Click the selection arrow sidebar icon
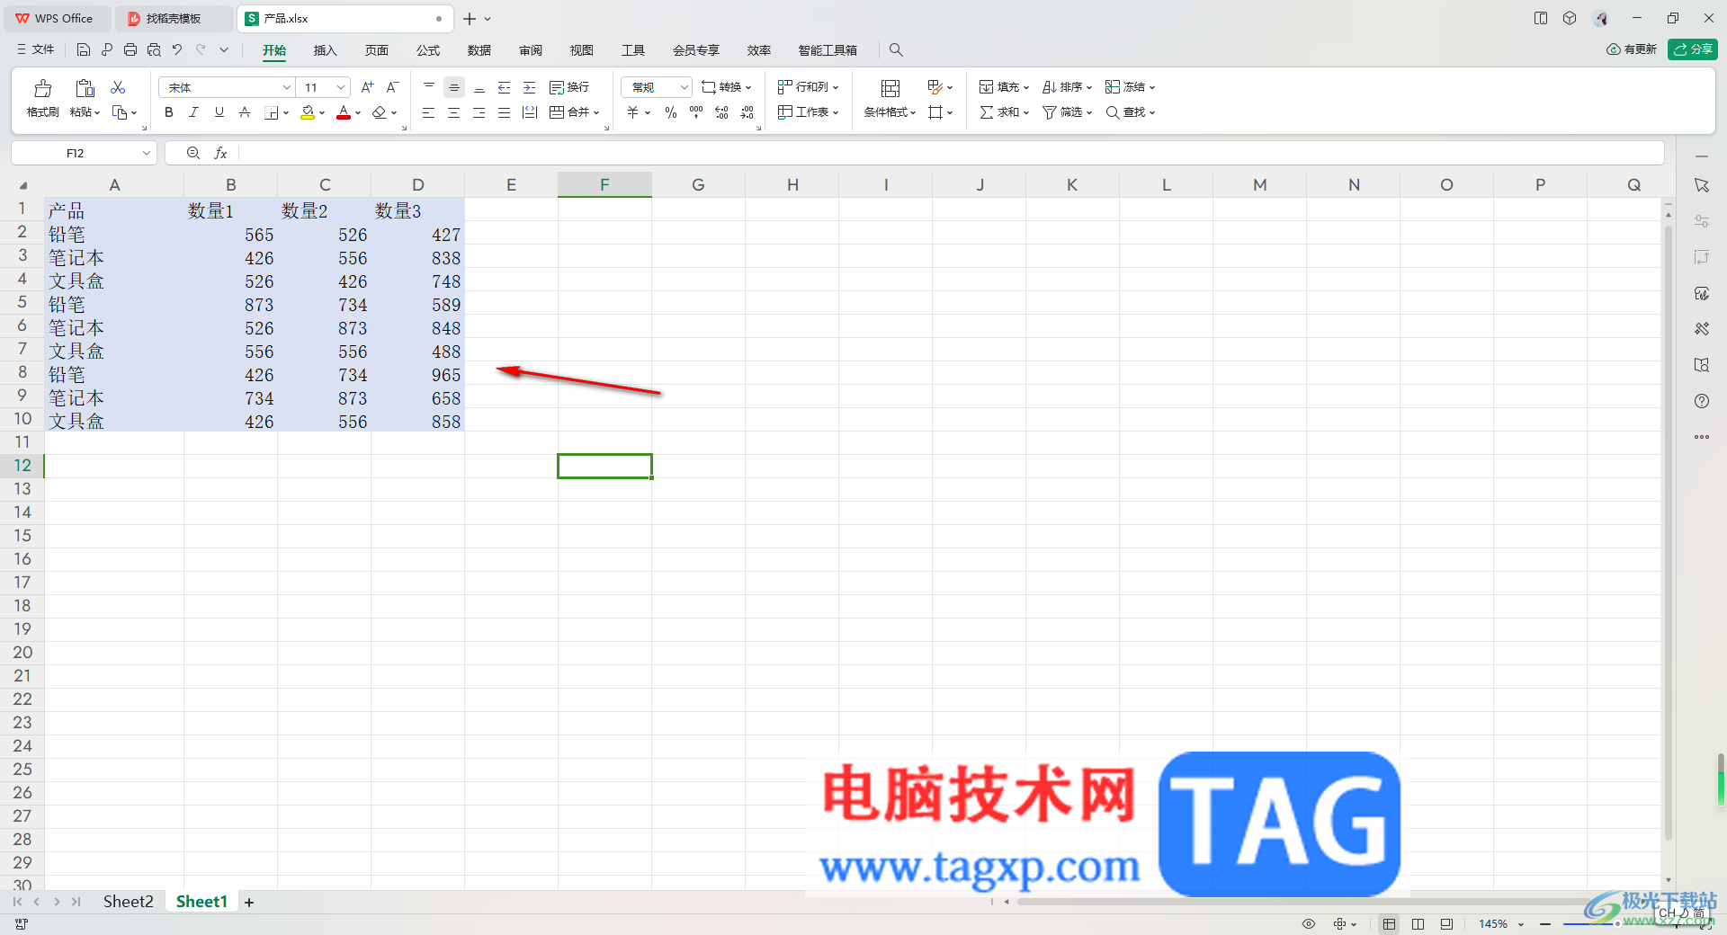This screenshot has height=935, width=1727. click(x=1702, y=185)
